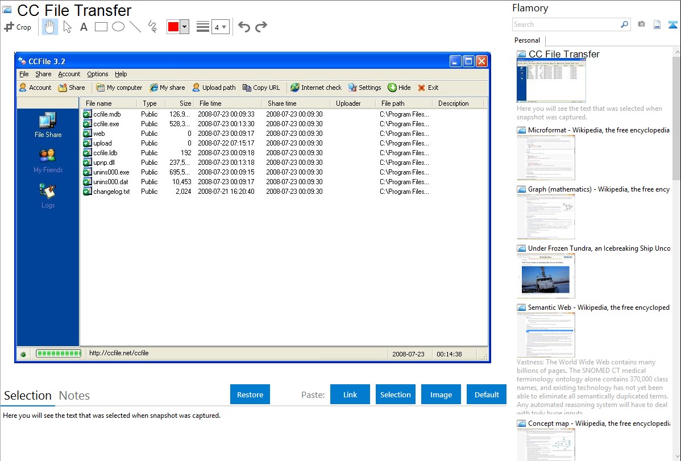Sort by the File name column header
Screen dimensions: 681x461
pyautogui.click(x=109, y=103)
